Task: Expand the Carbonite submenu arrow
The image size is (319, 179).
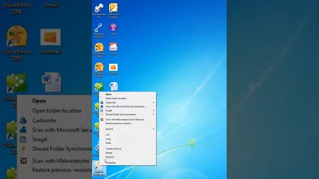Action: pyautogui.click(x=154, y=102)
